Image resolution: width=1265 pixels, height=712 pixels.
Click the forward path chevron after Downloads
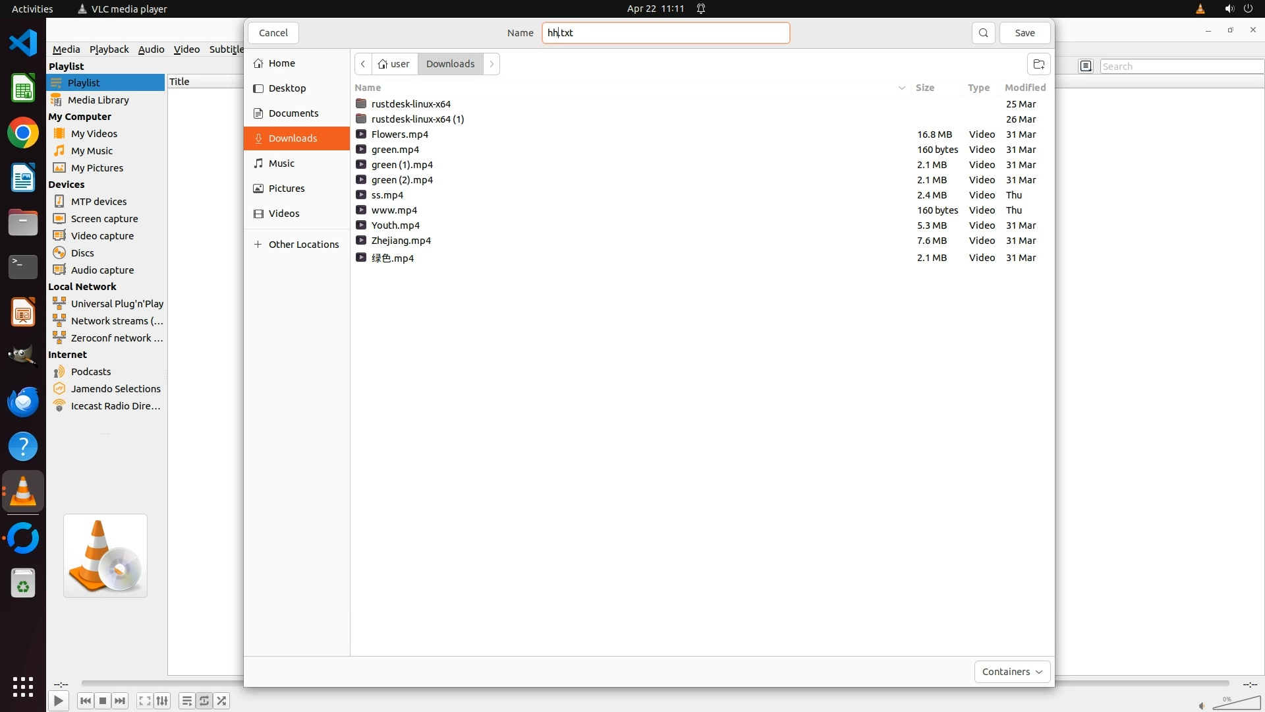(x=492, y=64)
